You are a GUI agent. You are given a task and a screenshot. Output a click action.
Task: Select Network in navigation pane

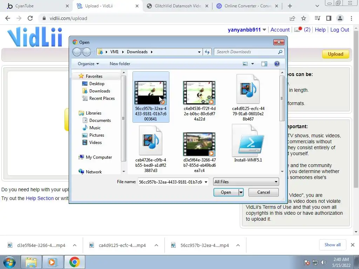click(x=94, y=172)
